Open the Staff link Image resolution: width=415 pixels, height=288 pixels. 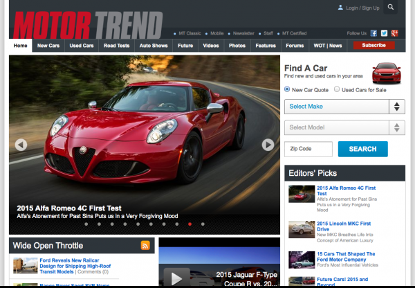pyautogui.click(x=268, y=33)
